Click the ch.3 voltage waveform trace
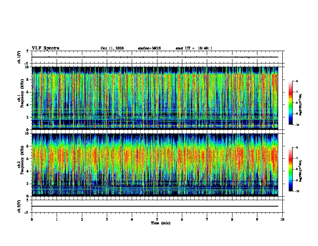This screenshot has height=246, width=318. coord(155,206)
